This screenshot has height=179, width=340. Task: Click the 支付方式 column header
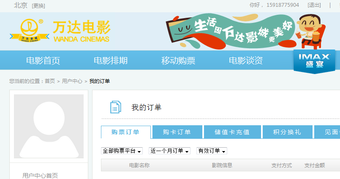coord(282,165)
